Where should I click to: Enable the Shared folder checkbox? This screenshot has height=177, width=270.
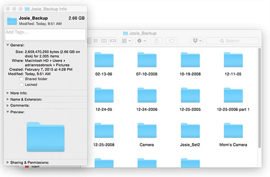coord(22,79)
